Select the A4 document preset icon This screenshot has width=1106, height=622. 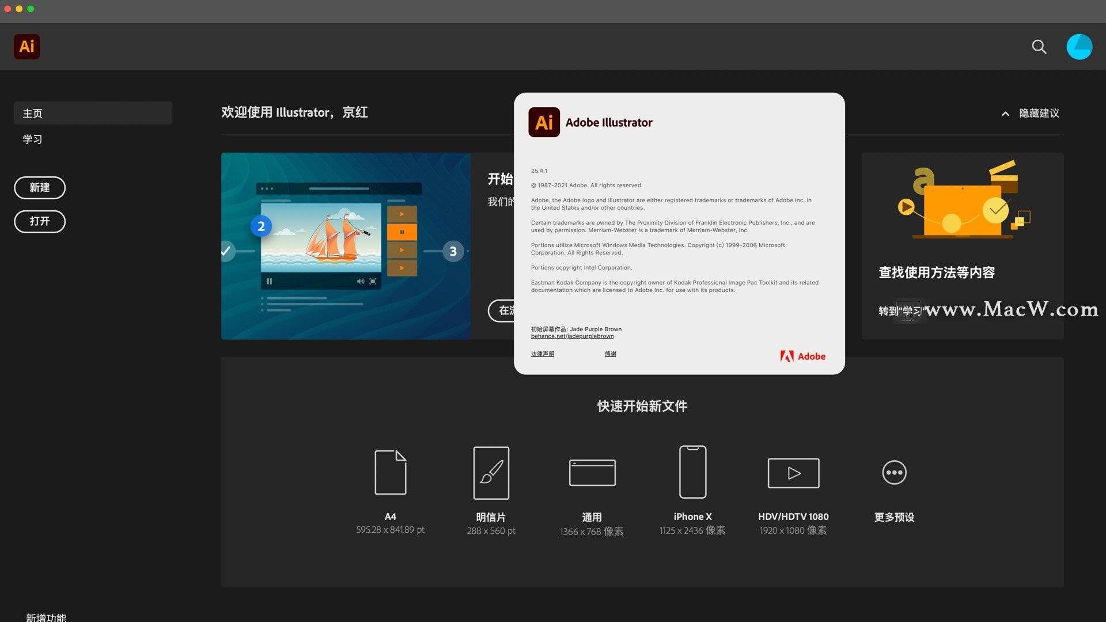click(391, 472)
